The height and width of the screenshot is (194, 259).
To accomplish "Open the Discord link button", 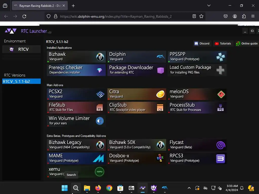I will (x=202, y=43).
